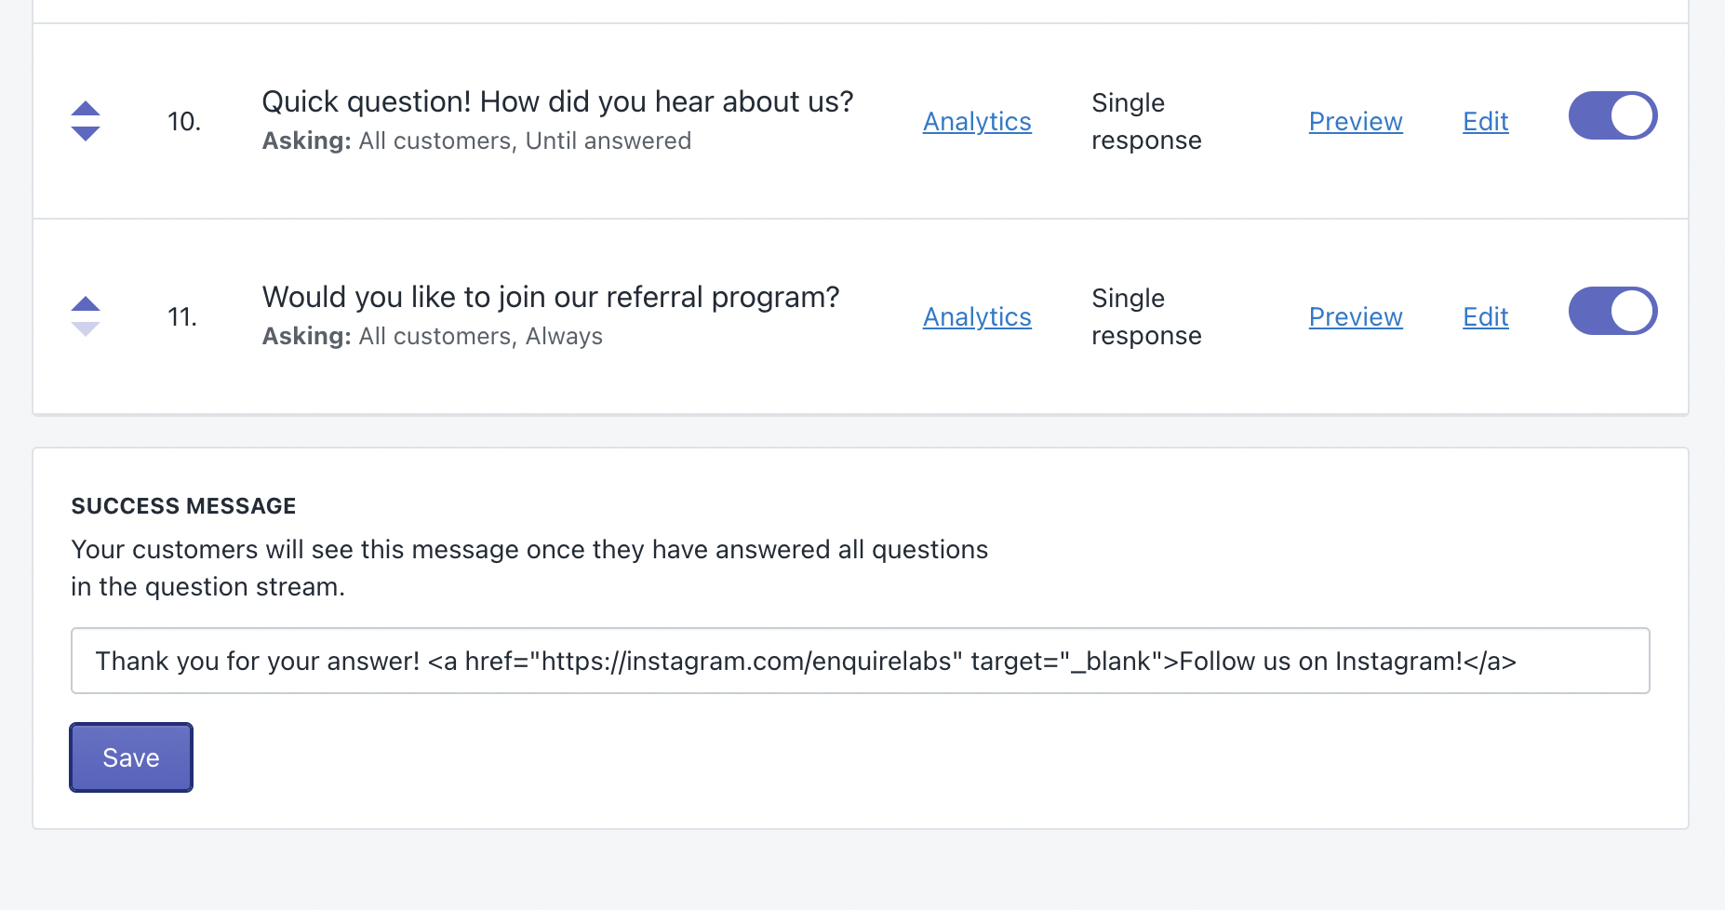
Task: Turn off the referral program question toggle
Action: pos(1612,312)
